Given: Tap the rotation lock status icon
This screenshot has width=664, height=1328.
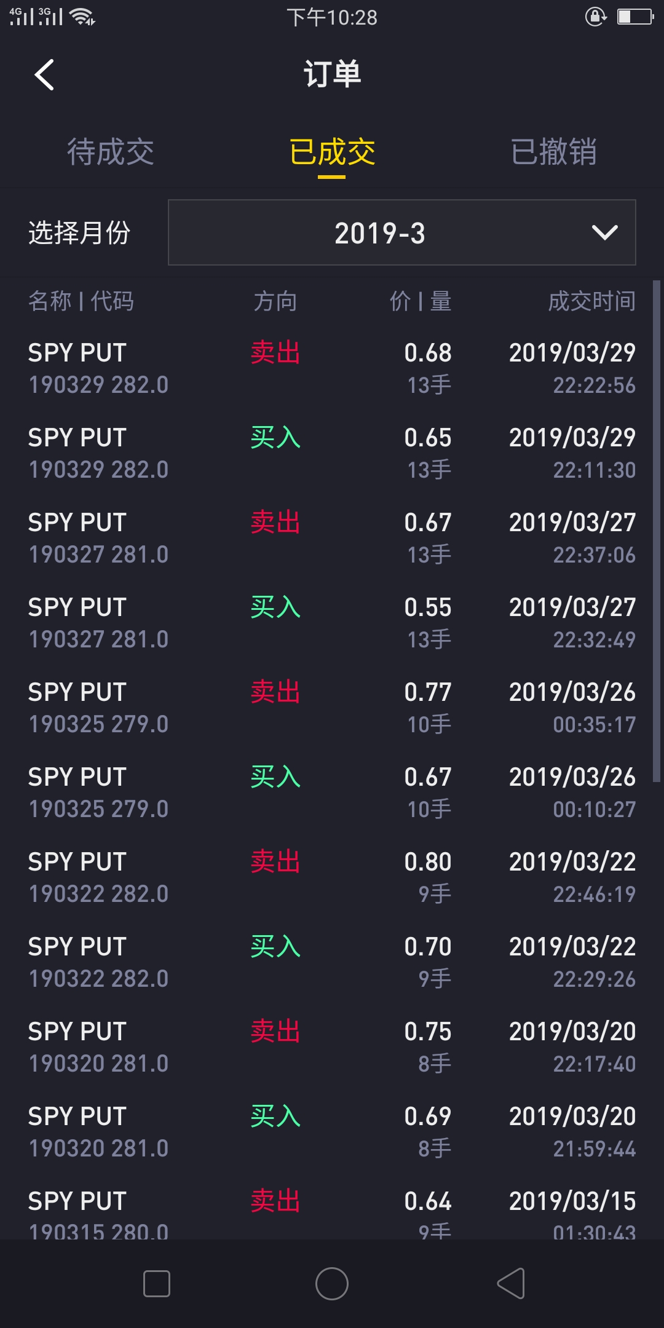Looking at the screenshot, I should tap(596, 17).
